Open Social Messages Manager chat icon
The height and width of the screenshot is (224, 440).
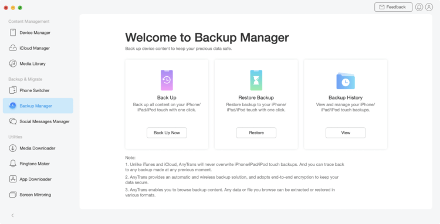pos(13,121)
